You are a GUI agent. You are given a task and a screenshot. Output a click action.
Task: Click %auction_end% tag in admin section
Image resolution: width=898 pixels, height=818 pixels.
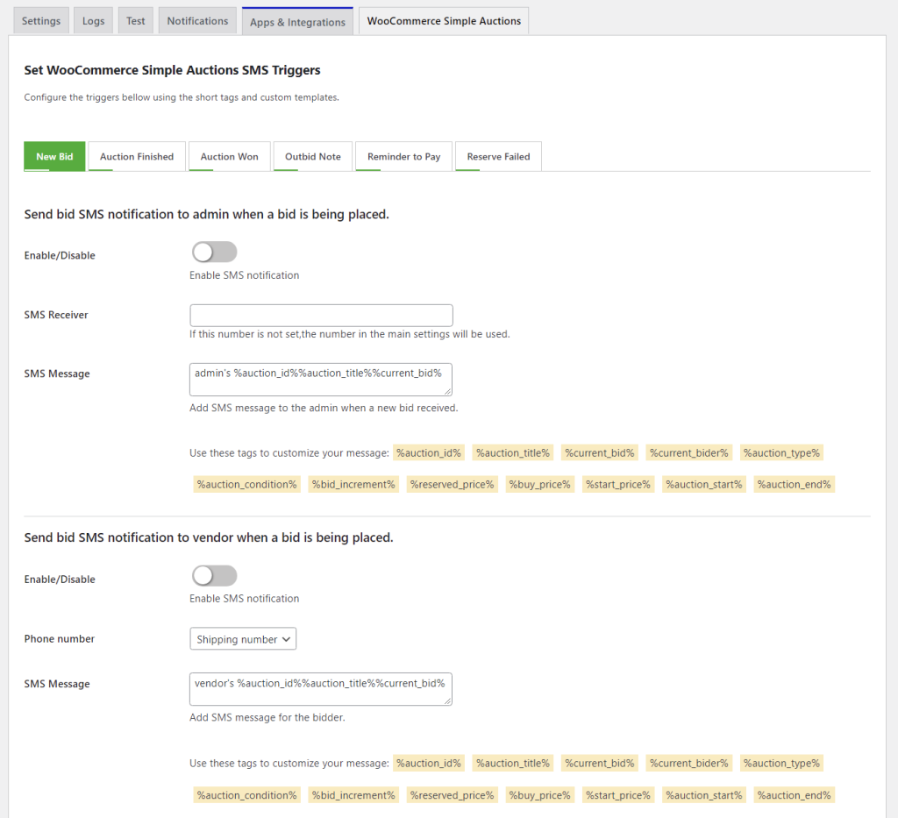click(x=794, y=484)
